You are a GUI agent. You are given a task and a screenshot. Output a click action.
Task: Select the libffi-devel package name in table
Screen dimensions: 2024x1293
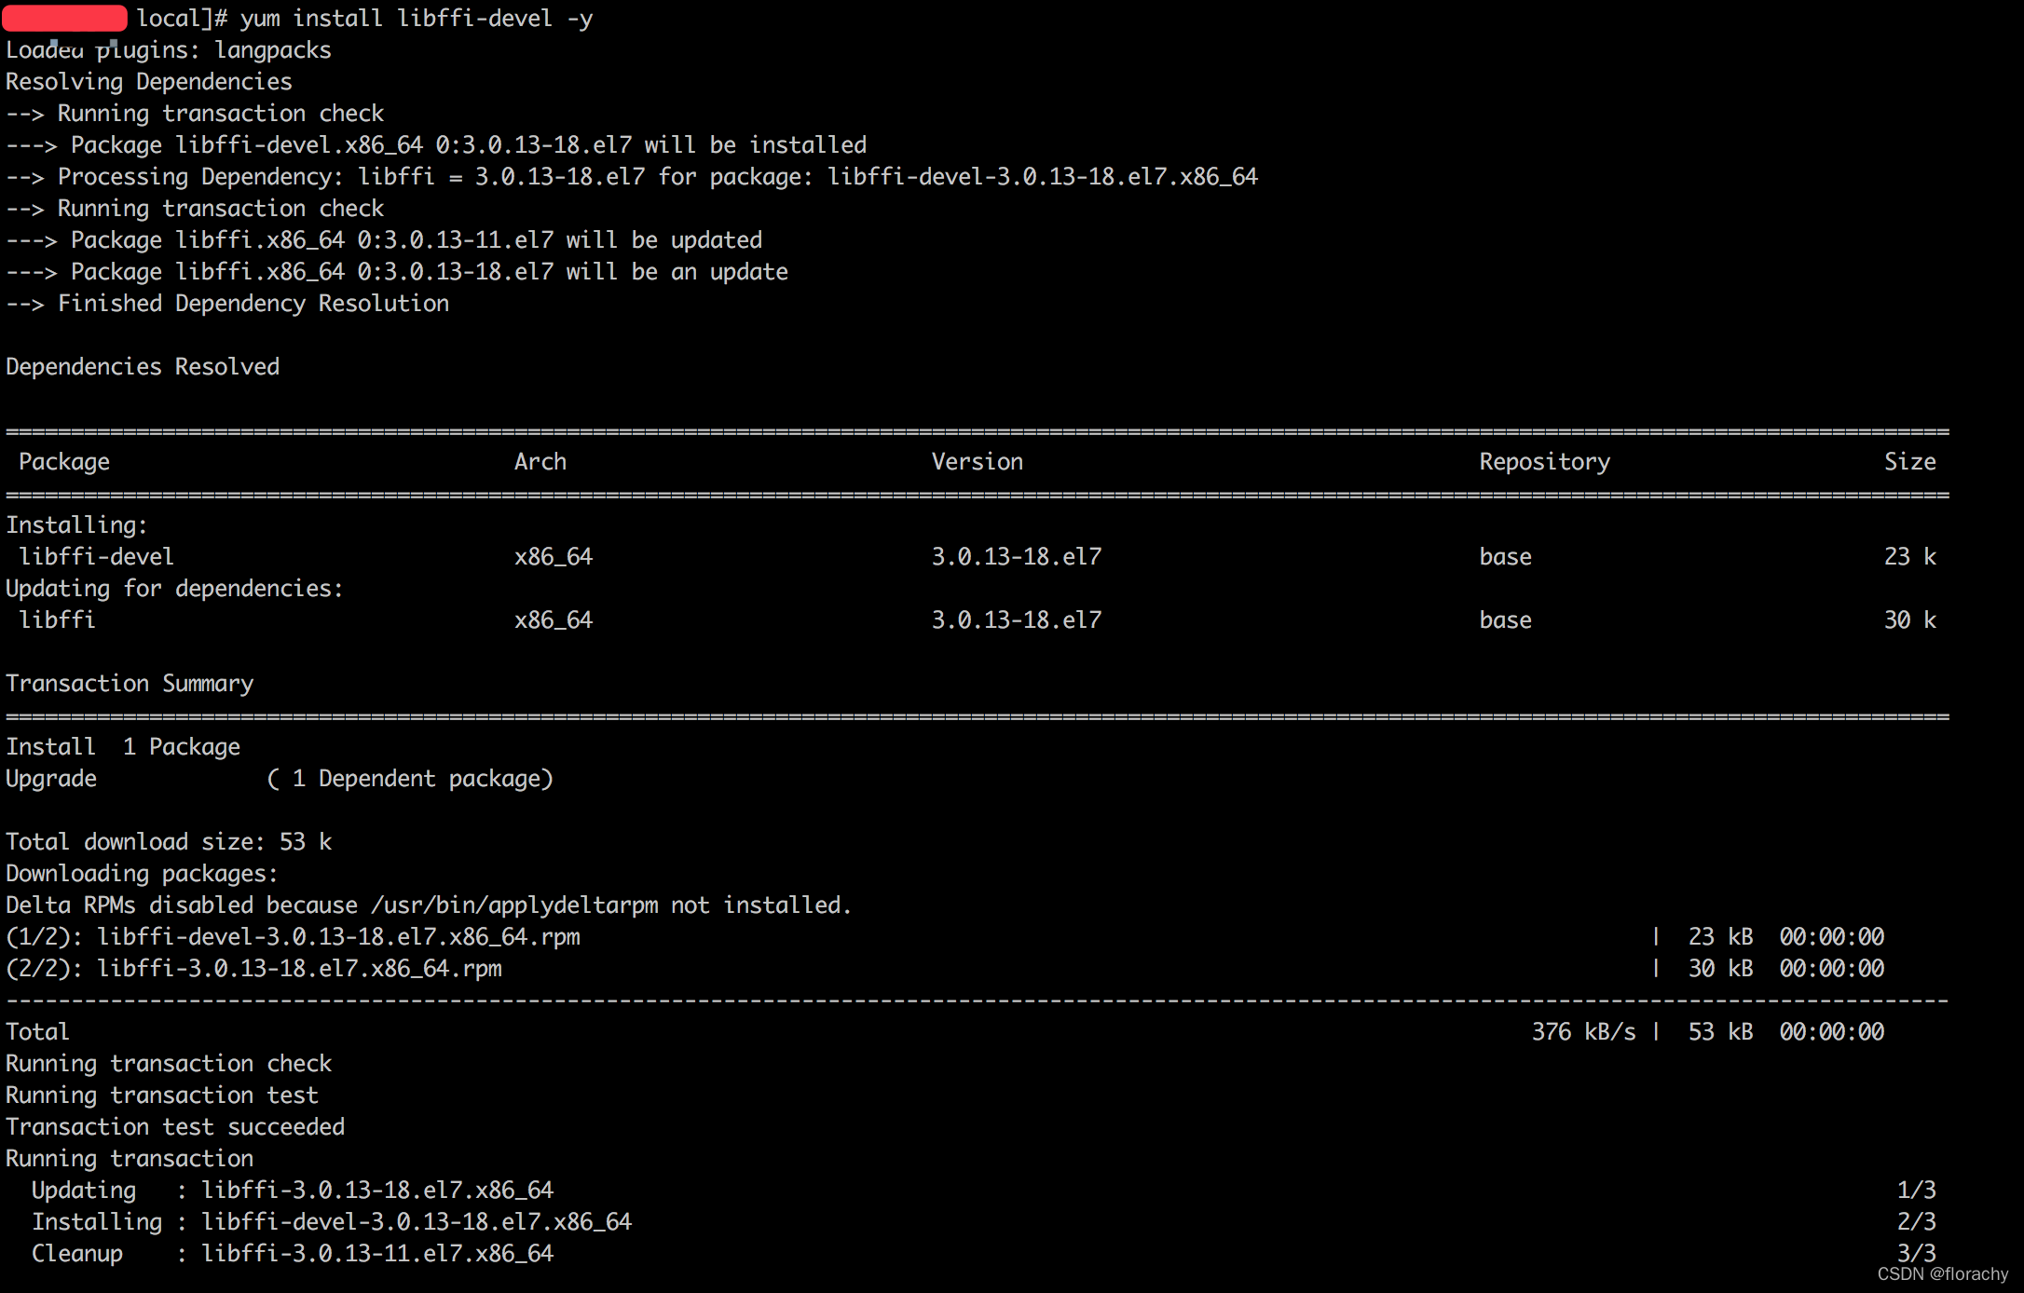coord(96,557)
